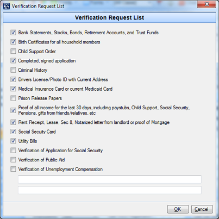Click the application icon in title bar
This screenshot has width=219, height=219.
[7, 6]
